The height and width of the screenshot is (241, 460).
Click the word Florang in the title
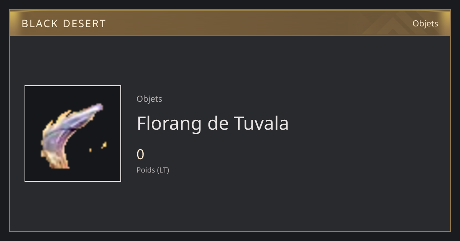pos(169,124)
